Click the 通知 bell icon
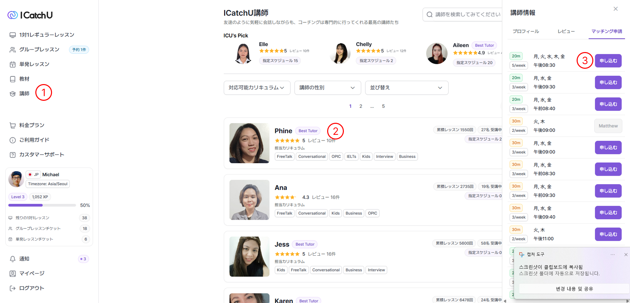Image resolution: width=630 pixels, height=303 pixels. [13, 259]
